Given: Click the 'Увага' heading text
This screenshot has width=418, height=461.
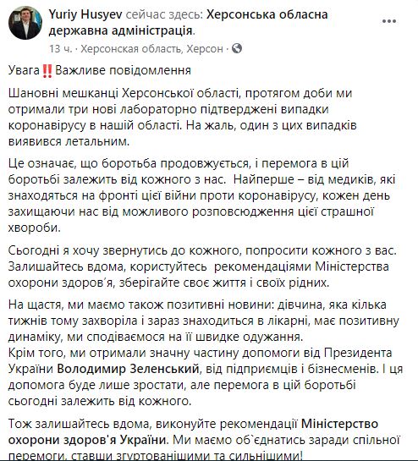Looking at the screenshot, I should click(24, 70).
